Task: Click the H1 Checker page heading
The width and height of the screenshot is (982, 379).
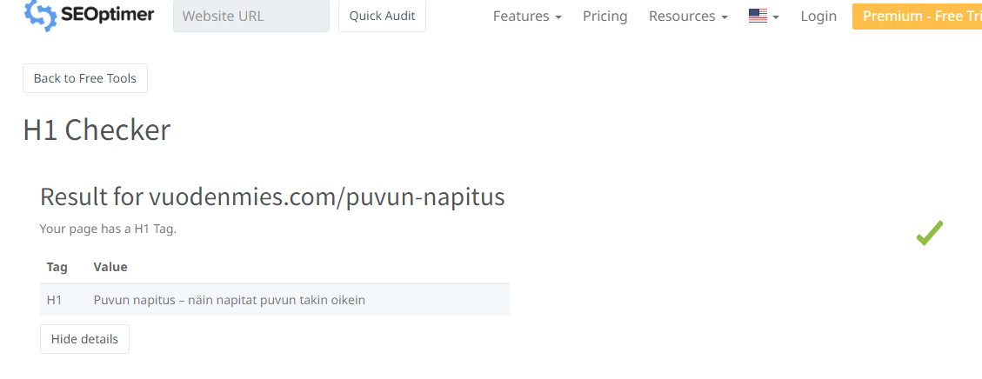Action: click(97, 130)
